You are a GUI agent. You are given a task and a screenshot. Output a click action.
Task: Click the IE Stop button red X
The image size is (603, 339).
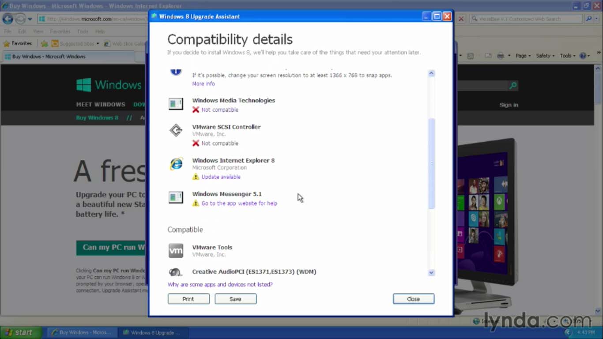click(x=461, y=19)
